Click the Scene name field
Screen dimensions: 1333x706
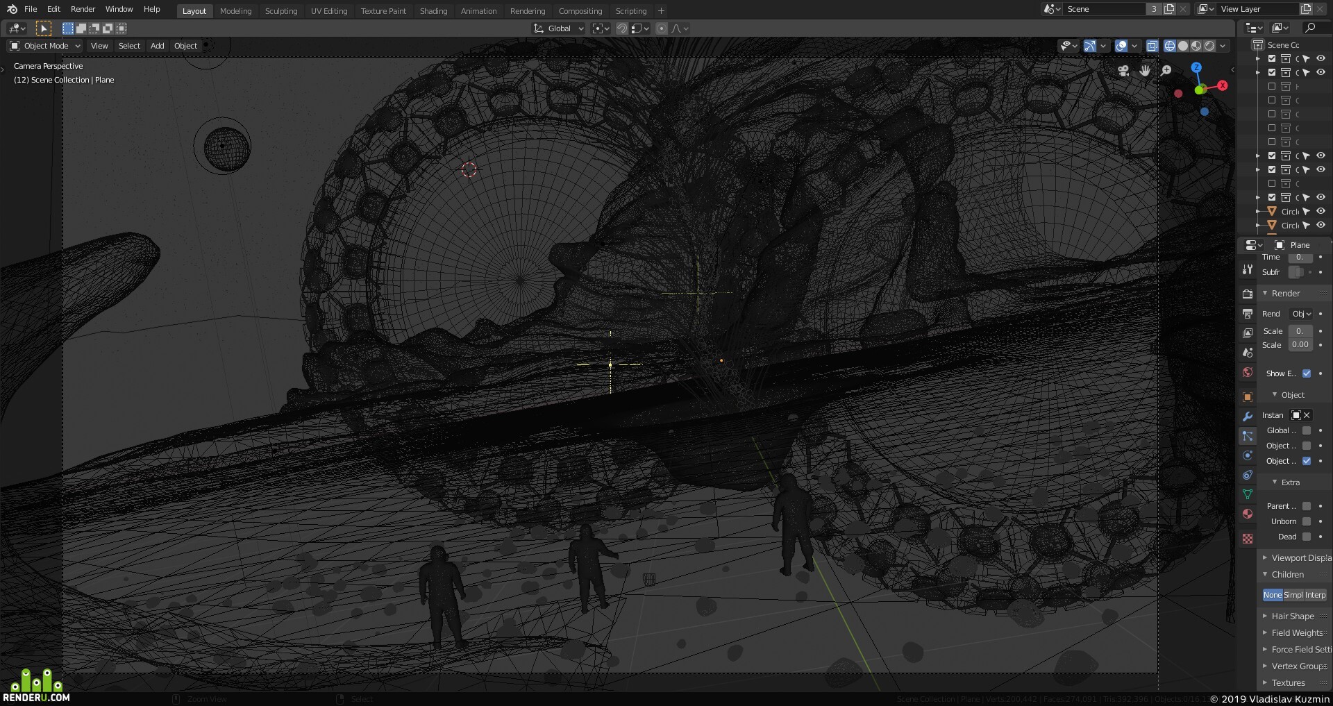1104,9
